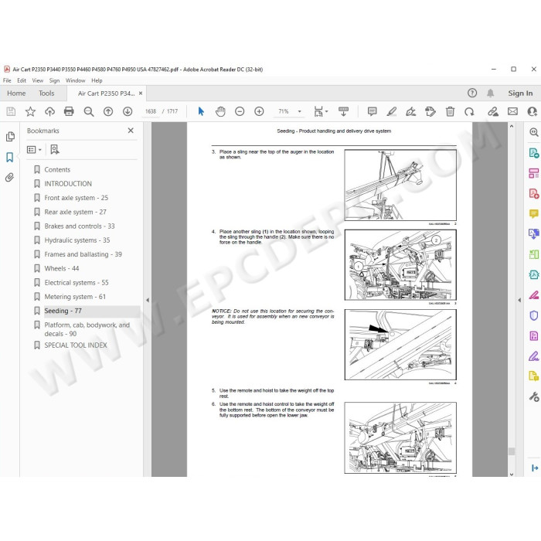The height and width of the screenshot is (541, 541).
Task: Jump to INTRODUCTION bookmark
Action: tap(68, 184)
